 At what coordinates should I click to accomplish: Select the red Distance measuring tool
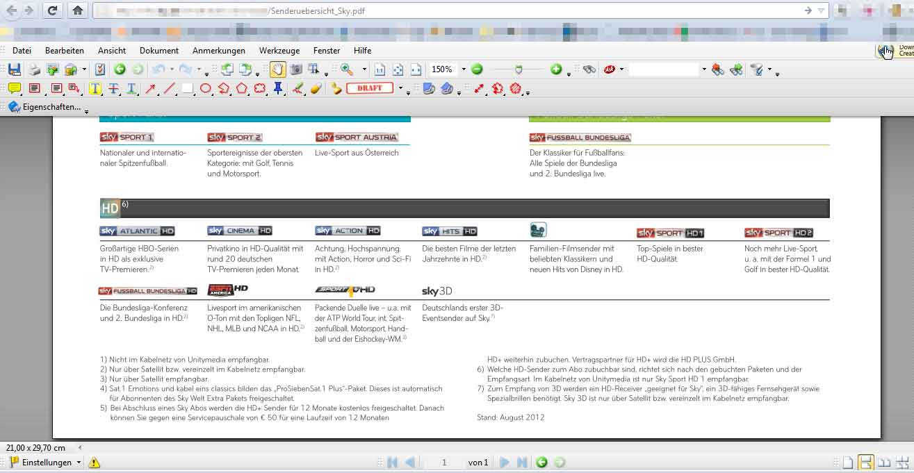(479, 88)
